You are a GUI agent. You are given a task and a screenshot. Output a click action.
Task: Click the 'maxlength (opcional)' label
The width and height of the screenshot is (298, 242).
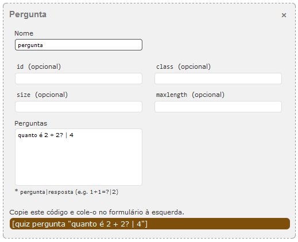(190, 95)
